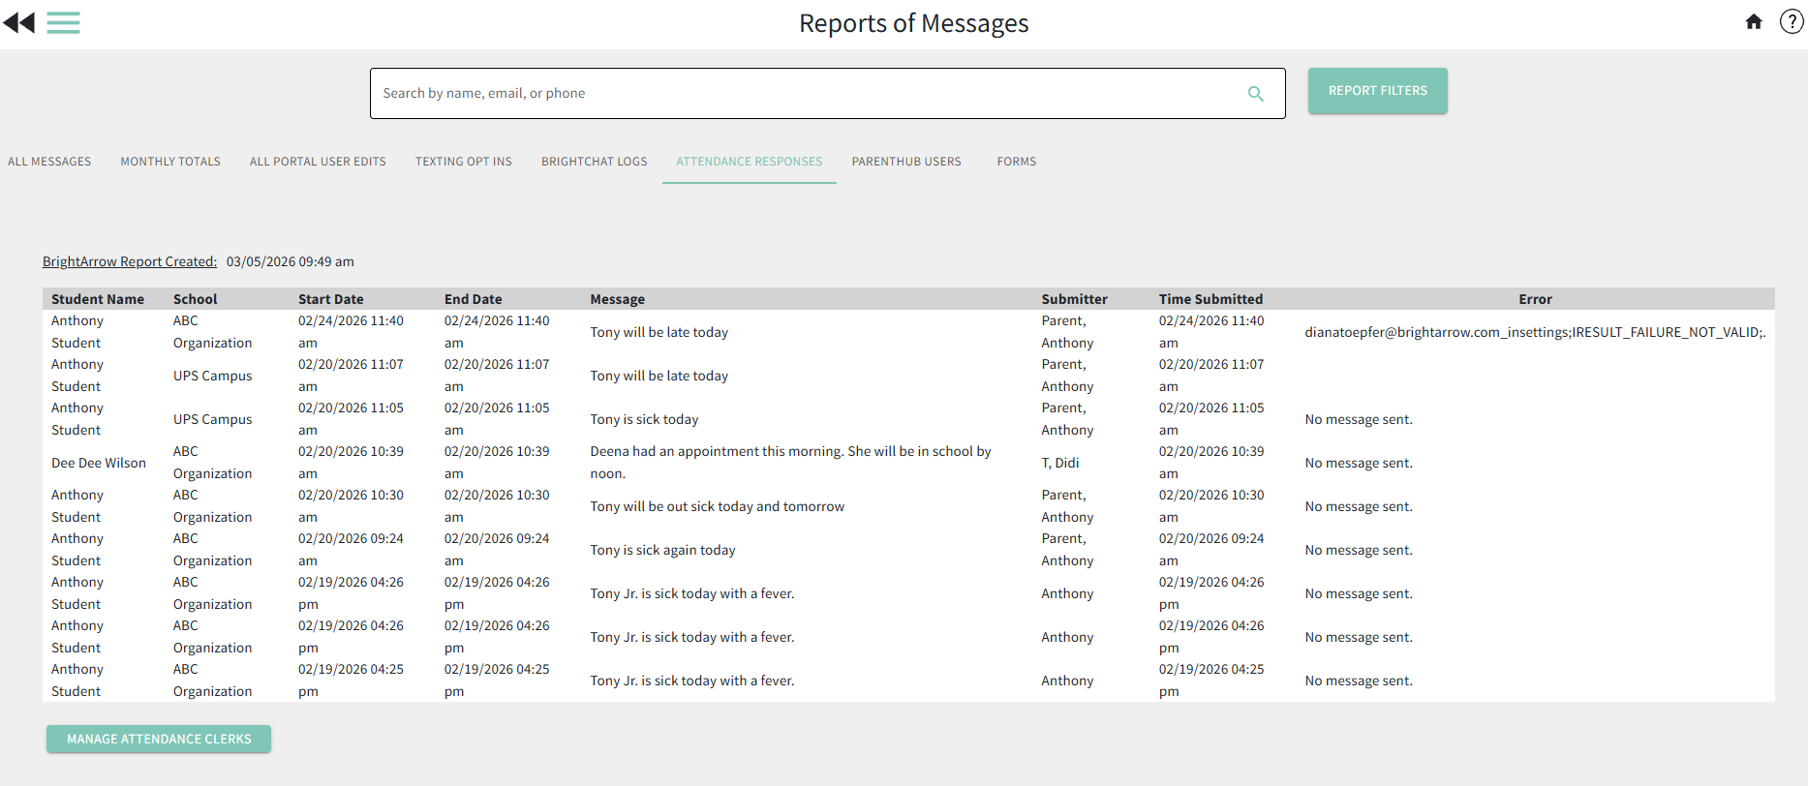Click the report created timestamp 03/05/2026 09:49 am
Screen dimensions: 1808x786
[x=291, y=261]
